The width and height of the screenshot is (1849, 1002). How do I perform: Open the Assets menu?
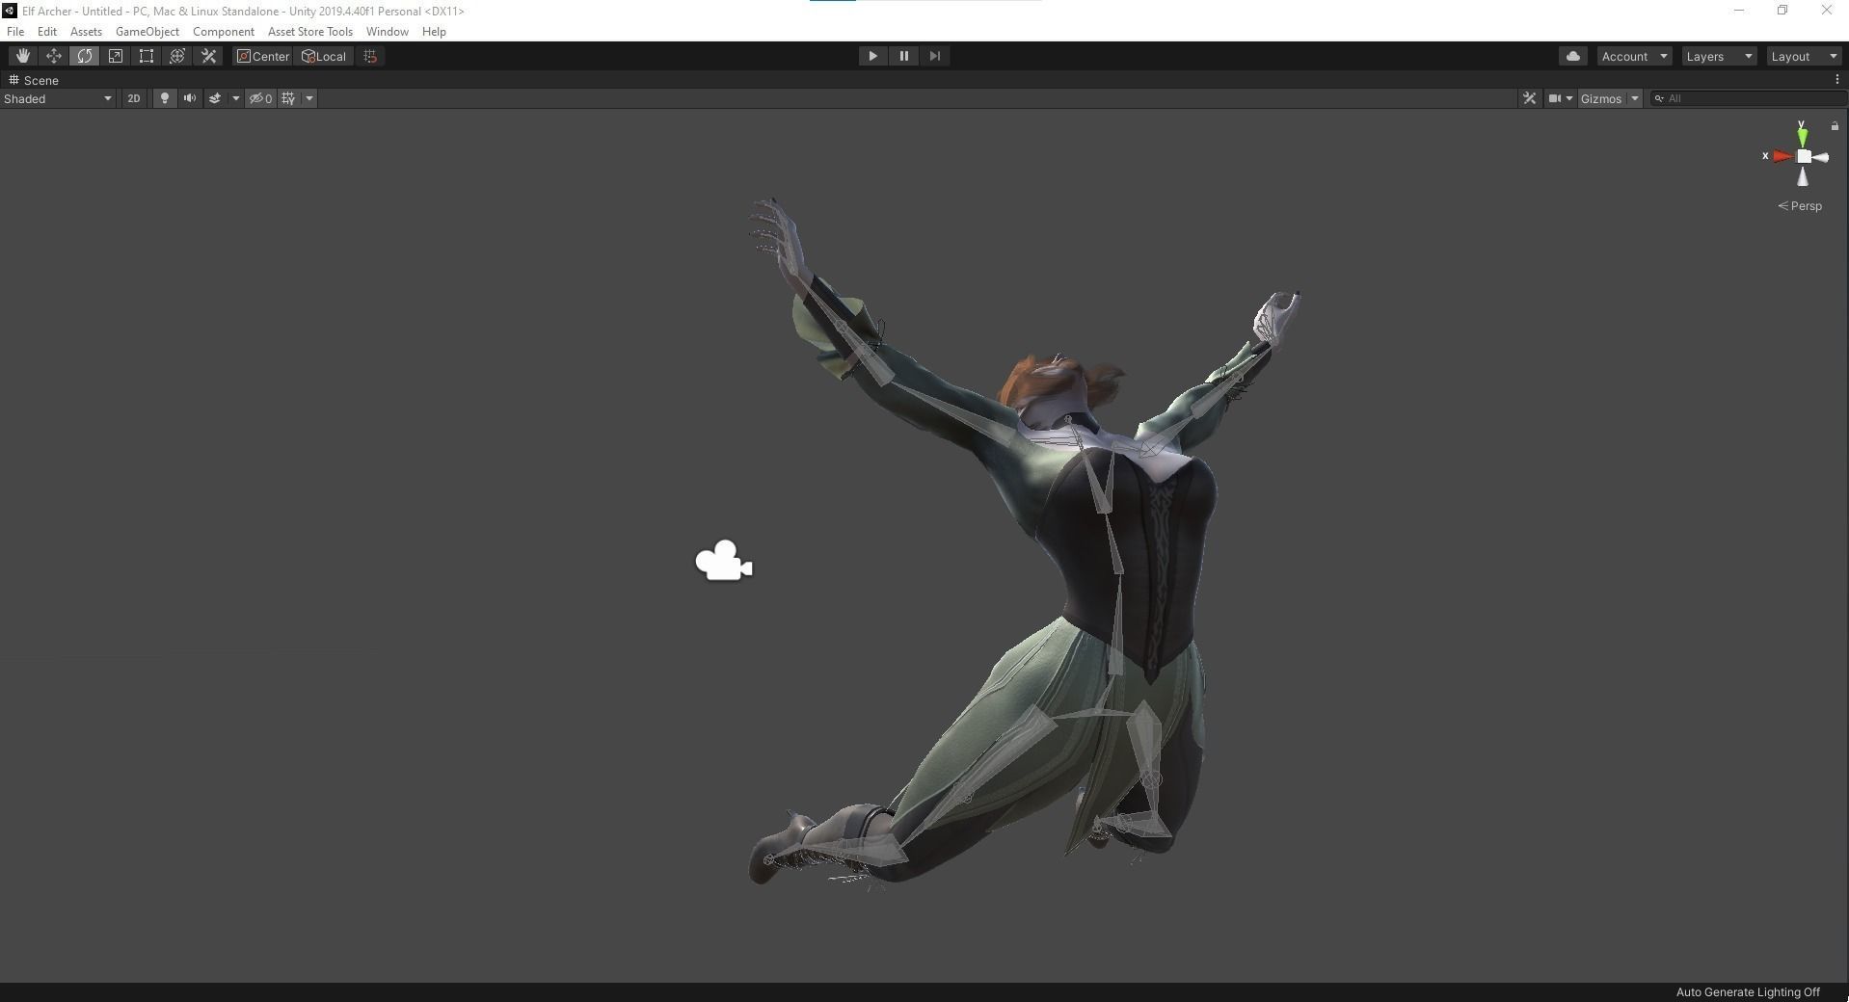click(x=86, y=32)
